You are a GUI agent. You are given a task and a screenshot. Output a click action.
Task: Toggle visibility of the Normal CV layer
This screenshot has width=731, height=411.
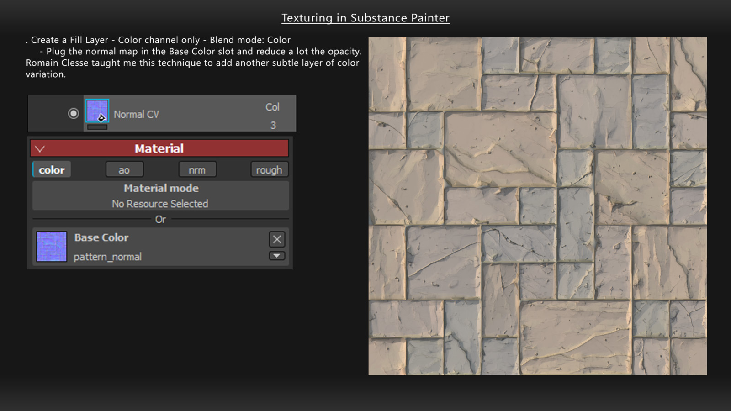click(x=73, y=113)
